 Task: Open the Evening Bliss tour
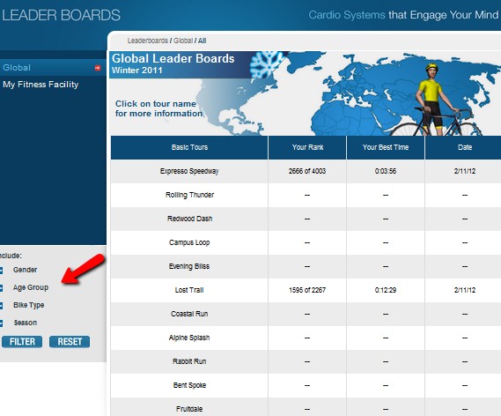(189, 266)
